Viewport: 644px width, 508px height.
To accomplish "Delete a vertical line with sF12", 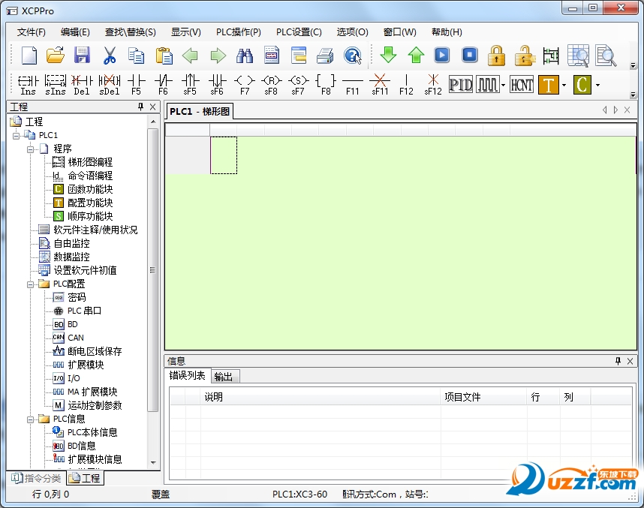I will click(433, 85).
